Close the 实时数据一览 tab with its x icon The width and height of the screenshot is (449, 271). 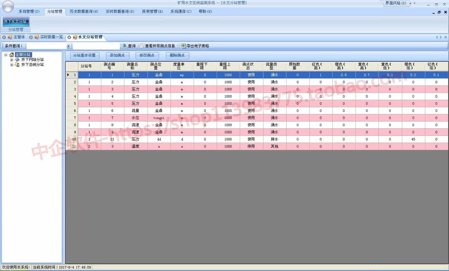coord(31,37)
